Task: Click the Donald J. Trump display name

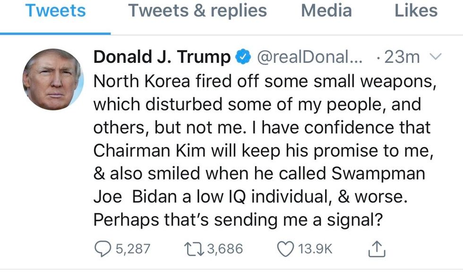Action: (x=162, y=58)
